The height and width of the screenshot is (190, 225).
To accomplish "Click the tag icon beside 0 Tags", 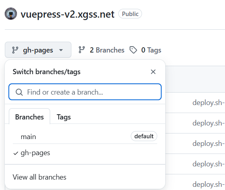I will [x=133, y=50].
